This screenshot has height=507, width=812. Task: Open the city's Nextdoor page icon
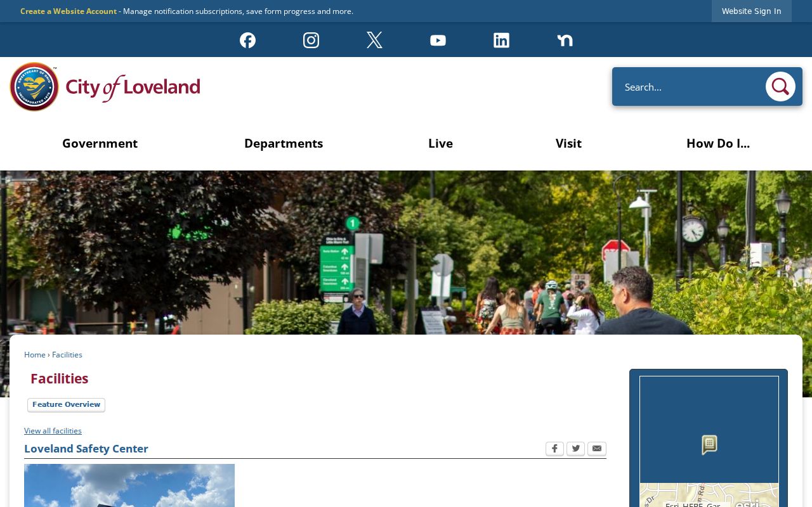(565, 40)
